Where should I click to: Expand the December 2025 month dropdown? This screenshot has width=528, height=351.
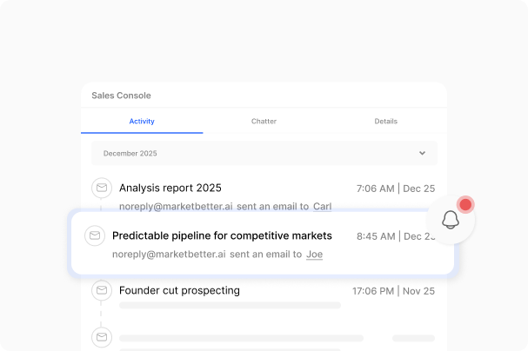(264, 153)
